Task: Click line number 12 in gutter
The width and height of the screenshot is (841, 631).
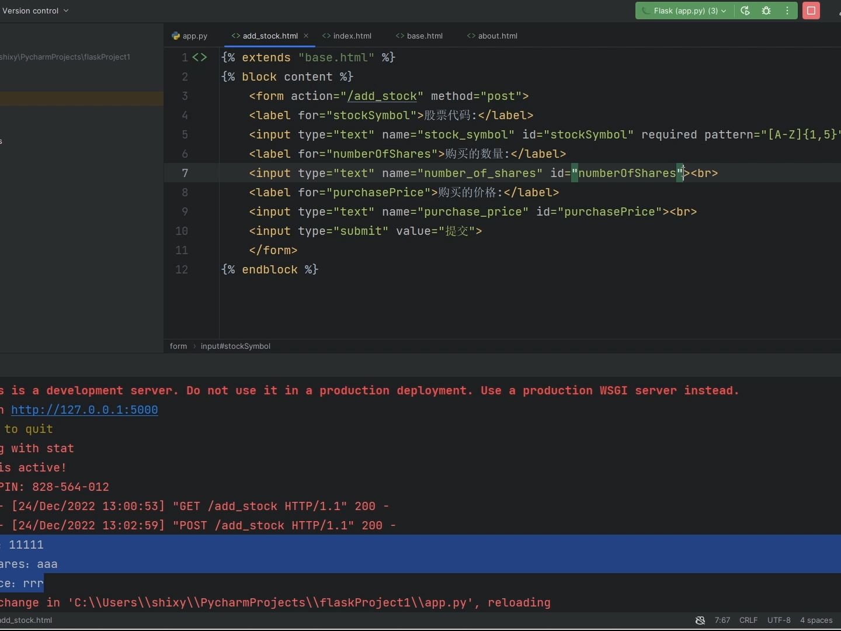Action: tap(182, 269)
